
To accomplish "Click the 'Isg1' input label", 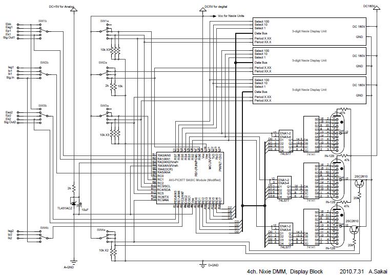I will pyautogui.click(x=11, y=67).
